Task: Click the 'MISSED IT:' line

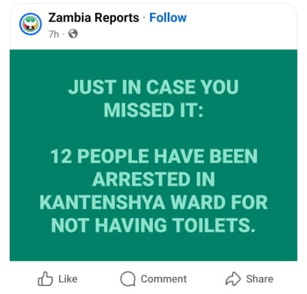Action: pos(153,110)
